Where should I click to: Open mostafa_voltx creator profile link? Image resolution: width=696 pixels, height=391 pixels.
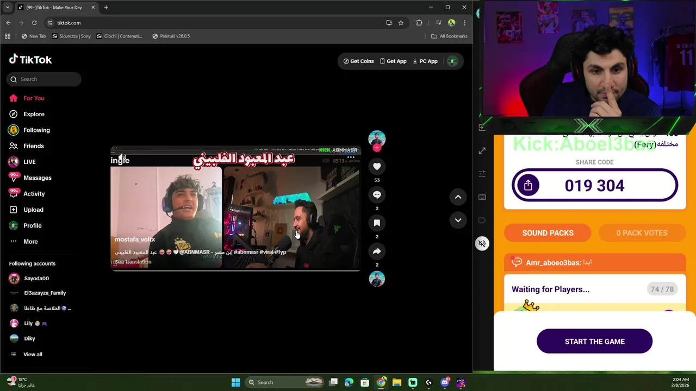(135, 239)
